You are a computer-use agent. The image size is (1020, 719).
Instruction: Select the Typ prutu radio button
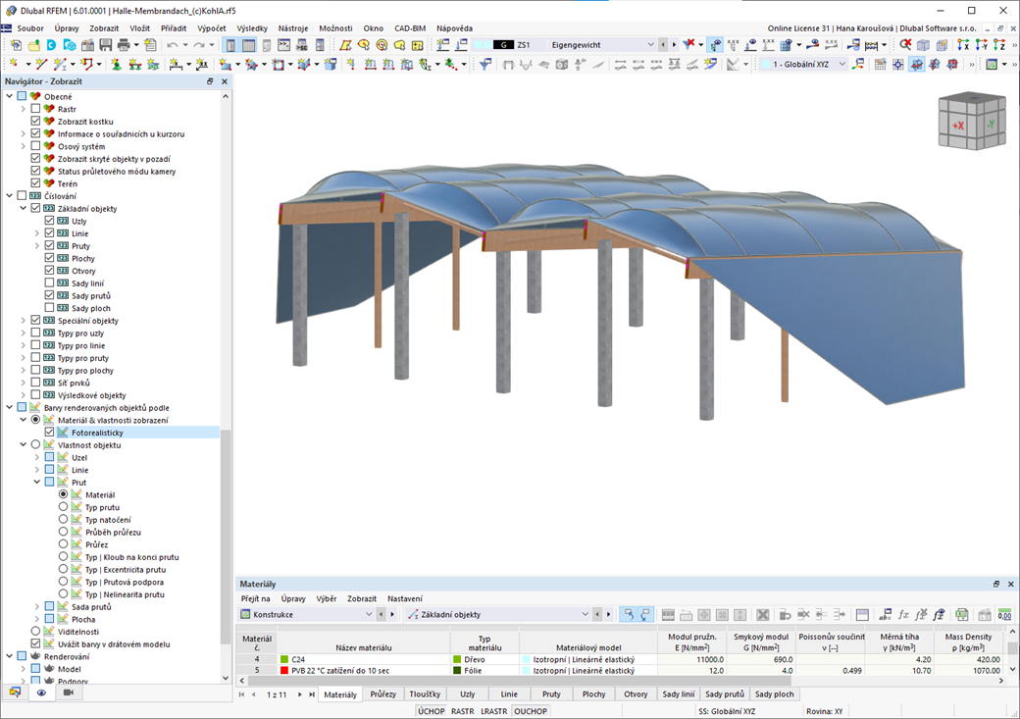(x=63, y=507)
